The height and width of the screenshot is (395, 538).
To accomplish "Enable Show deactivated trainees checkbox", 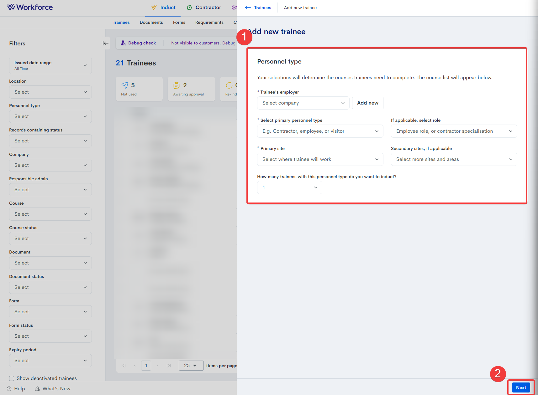I will pos(12,378).
